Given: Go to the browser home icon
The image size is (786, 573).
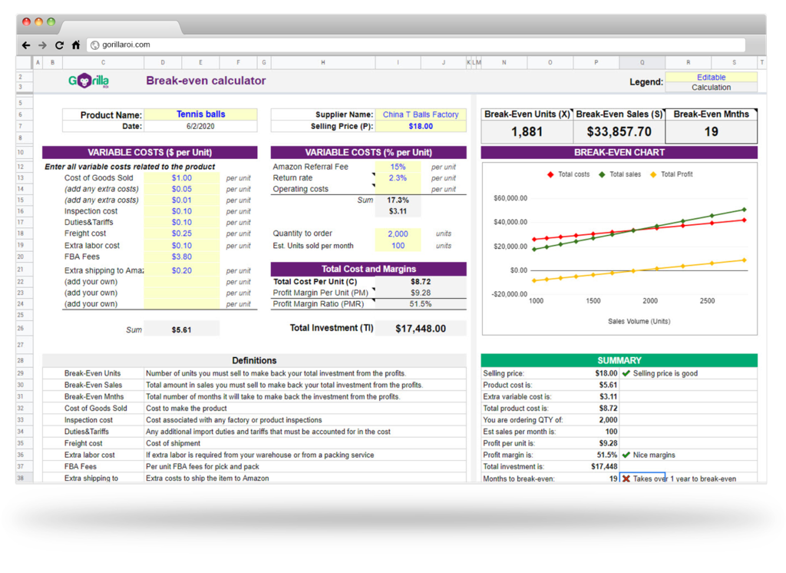Looking at the screenshot, I should tap(76, 45).
